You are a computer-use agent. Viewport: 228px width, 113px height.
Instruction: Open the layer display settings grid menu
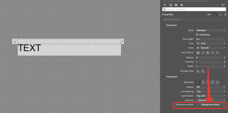223,5
